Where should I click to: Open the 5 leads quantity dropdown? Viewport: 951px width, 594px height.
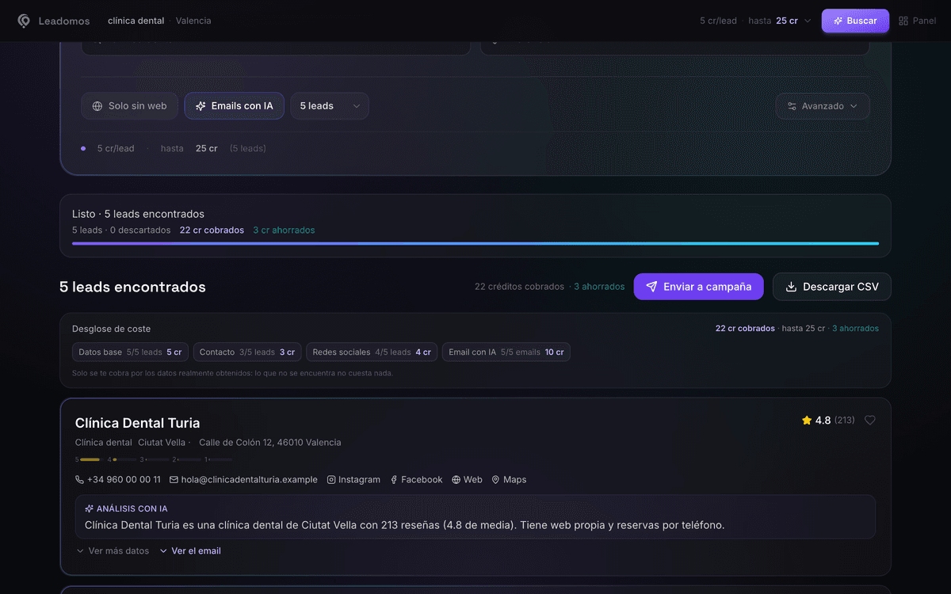point(330,106)
